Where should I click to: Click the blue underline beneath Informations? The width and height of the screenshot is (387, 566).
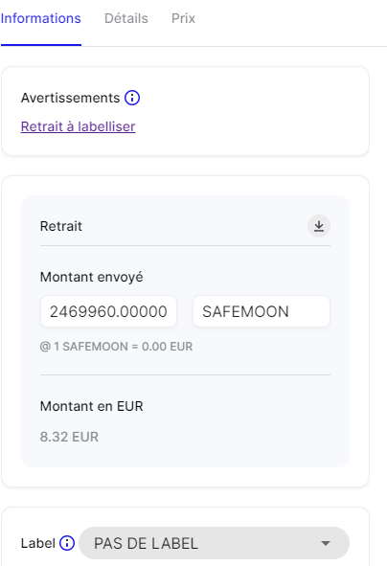click(x=41, y=45)
